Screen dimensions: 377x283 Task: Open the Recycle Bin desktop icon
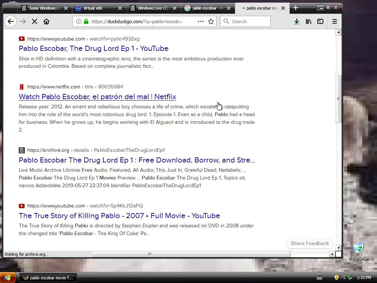359,251
